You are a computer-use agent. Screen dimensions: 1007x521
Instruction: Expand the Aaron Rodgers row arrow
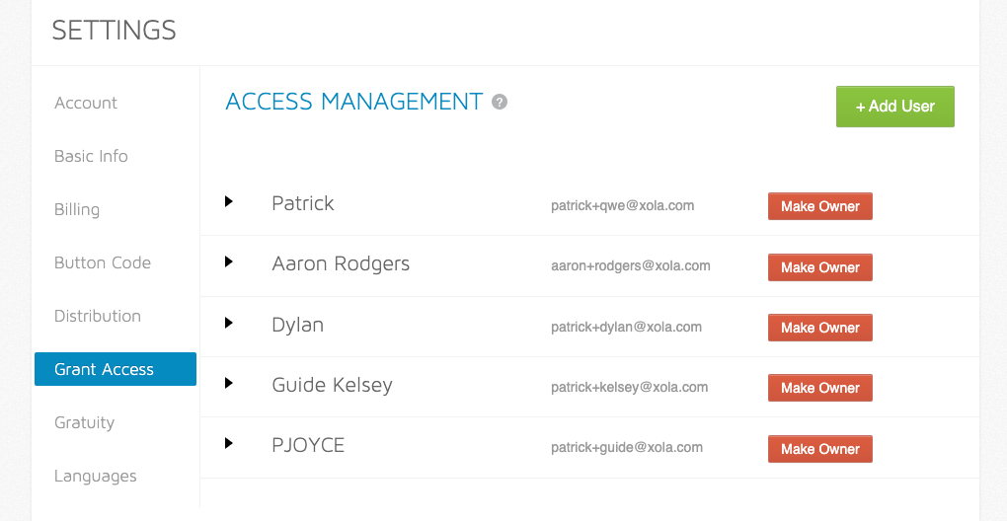pyautogui.click(x=229, y=261)
